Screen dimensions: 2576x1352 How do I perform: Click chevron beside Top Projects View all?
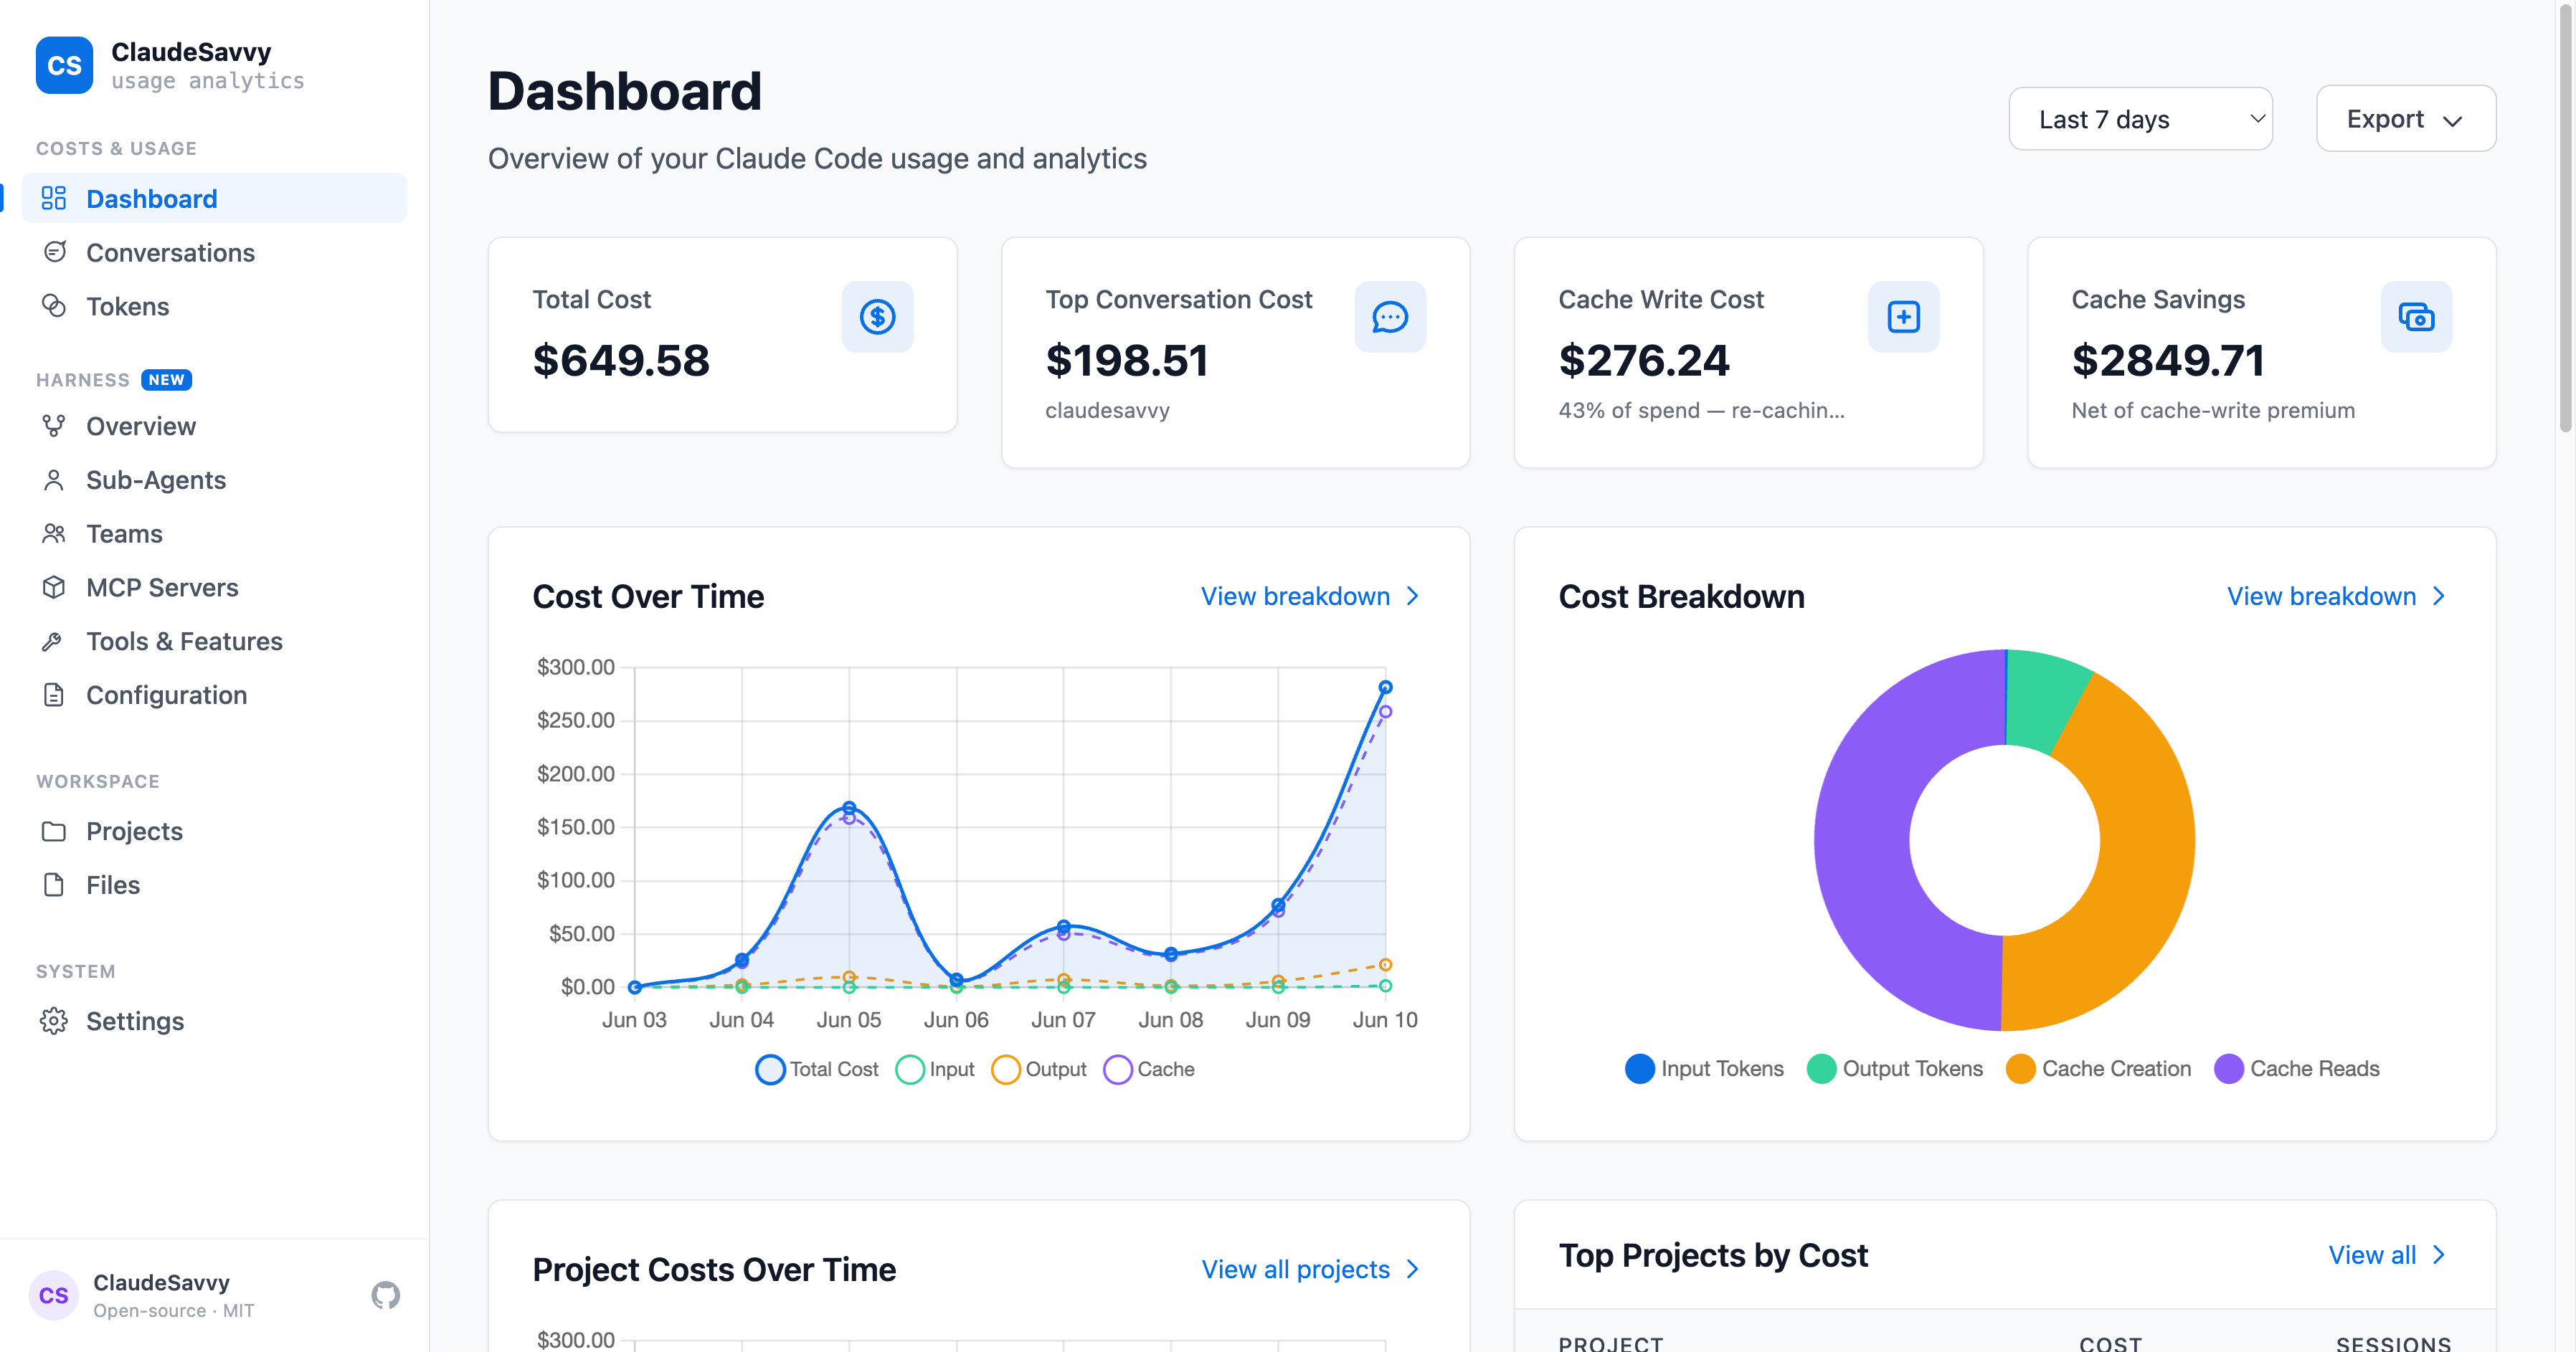click(2439, 1255)
